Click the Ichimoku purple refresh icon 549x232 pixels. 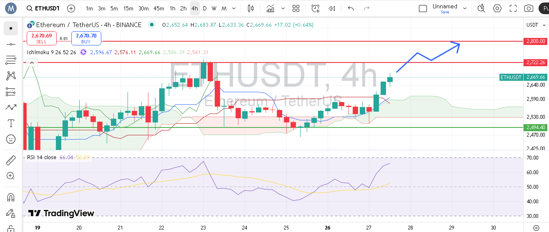[83, 52]
